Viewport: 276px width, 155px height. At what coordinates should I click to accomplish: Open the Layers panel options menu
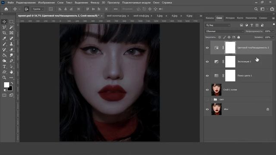273,18
